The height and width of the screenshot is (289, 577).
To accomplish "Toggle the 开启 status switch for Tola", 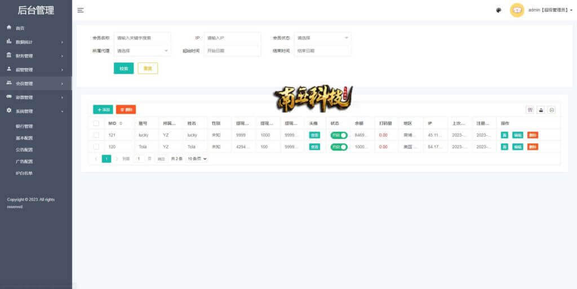I will tap(339, 147).
